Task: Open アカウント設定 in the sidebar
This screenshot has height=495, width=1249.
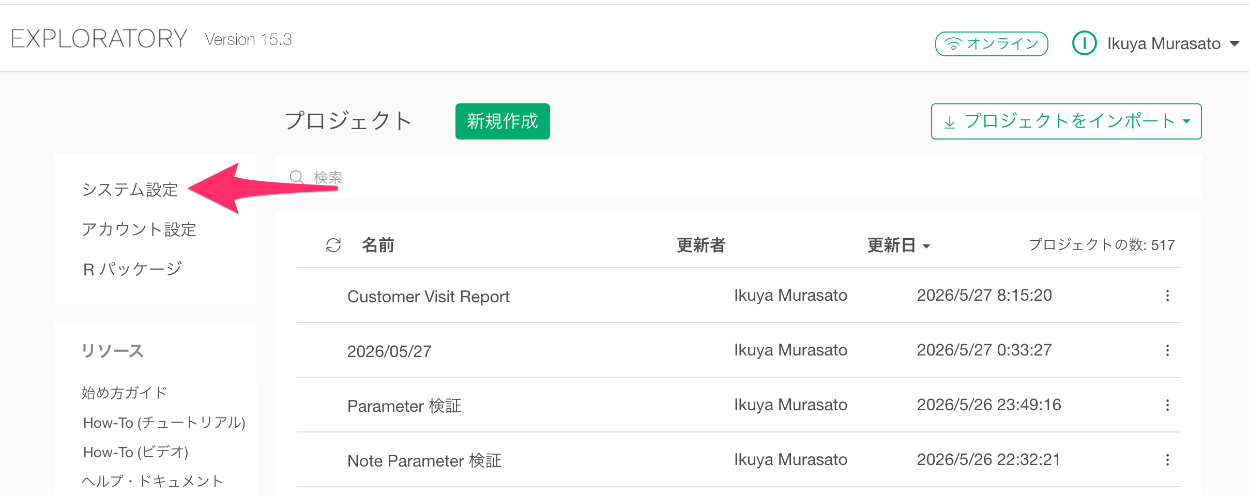Action: point(139,229)
